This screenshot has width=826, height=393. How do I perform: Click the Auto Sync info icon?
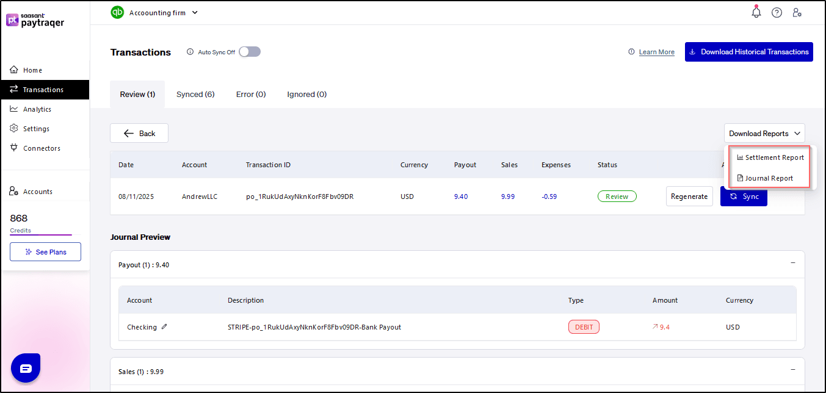click(190, 52)
